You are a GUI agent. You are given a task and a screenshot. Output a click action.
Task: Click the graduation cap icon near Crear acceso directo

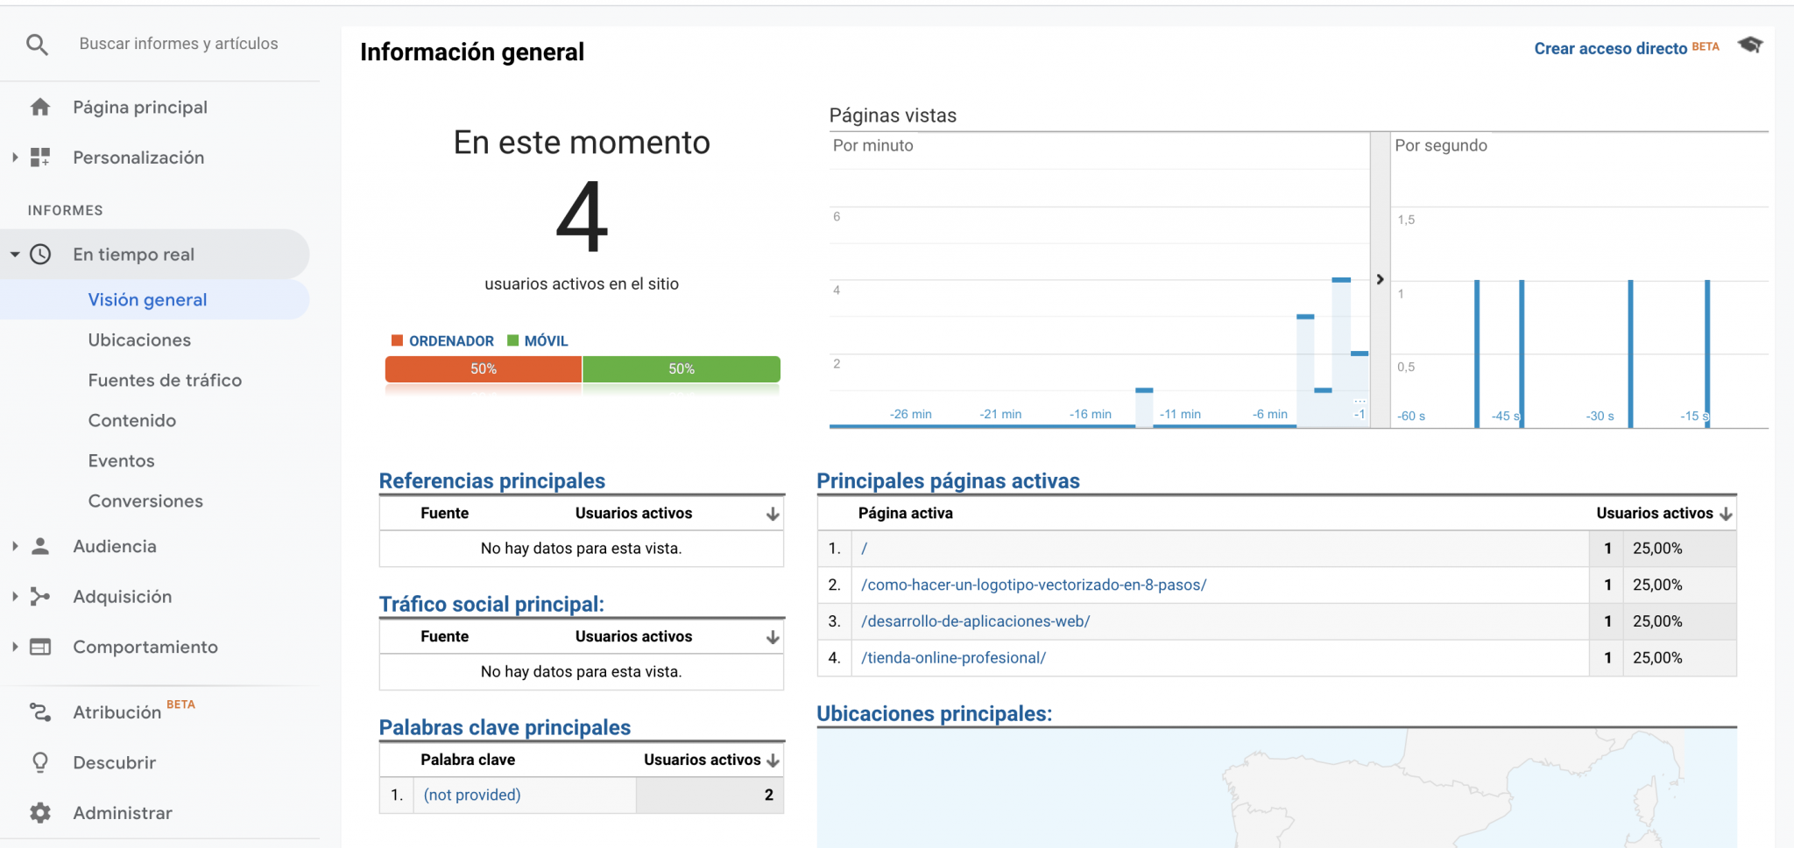click(x=1750, y=45)
